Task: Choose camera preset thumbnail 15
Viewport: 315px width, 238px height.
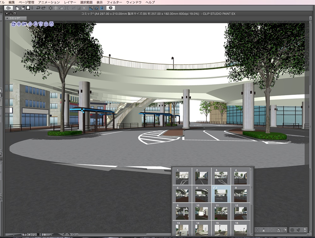Action: tap(221, 228)
